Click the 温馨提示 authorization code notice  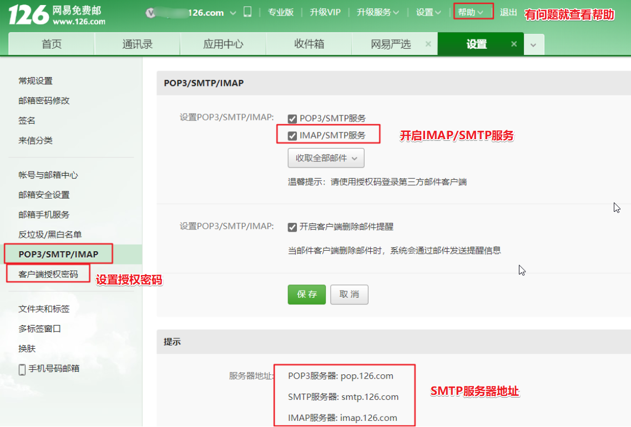[x=377, y=182]
